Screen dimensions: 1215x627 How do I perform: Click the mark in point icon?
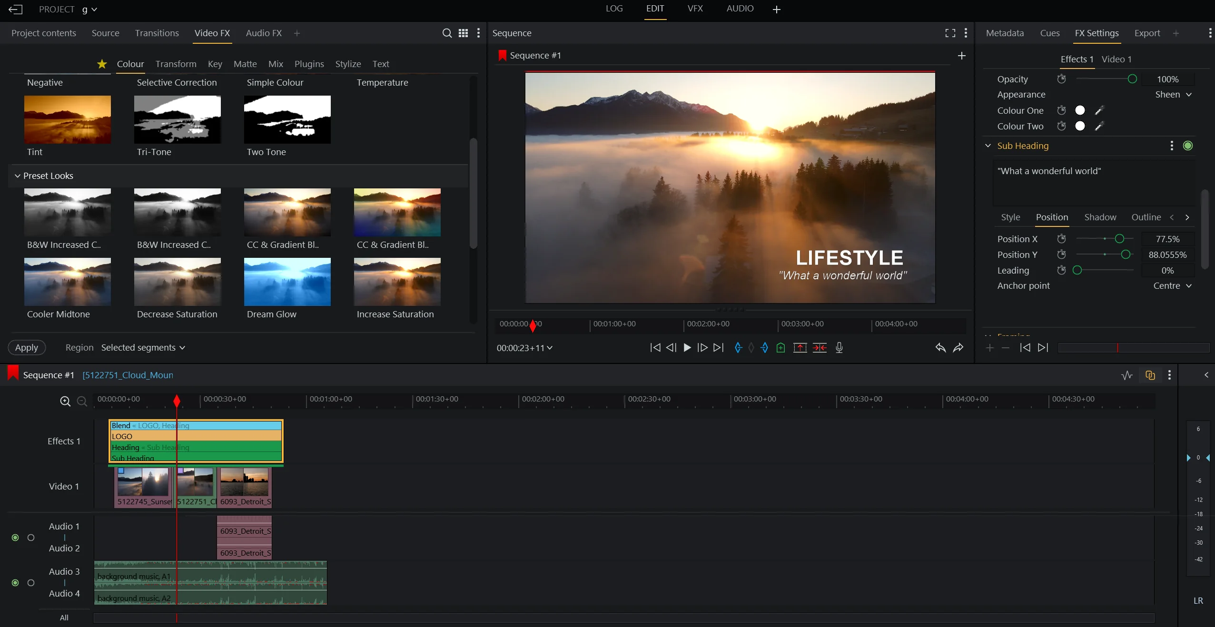pyautogui.click(x=738, y=348)
